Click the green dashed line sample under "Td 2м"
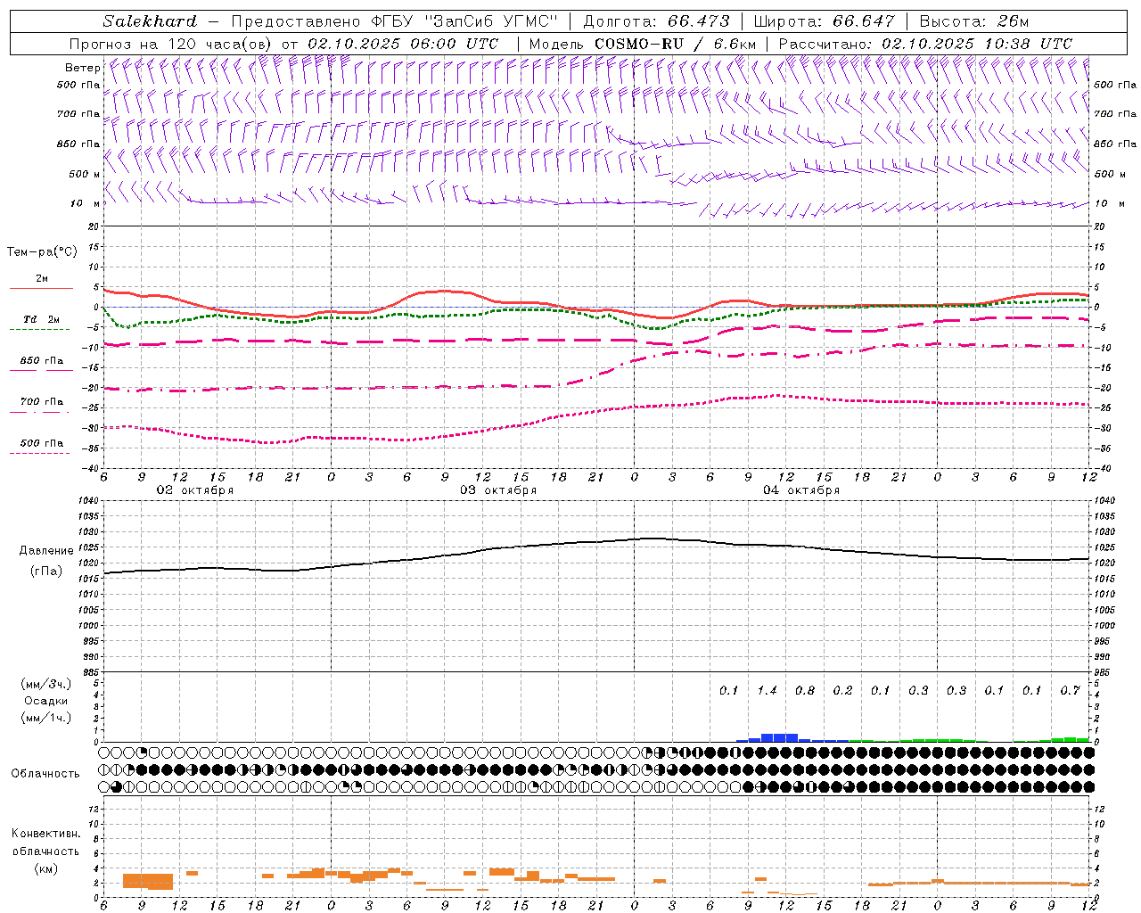The height and width of the screenshot is (913, 1141). click(41, 329)
